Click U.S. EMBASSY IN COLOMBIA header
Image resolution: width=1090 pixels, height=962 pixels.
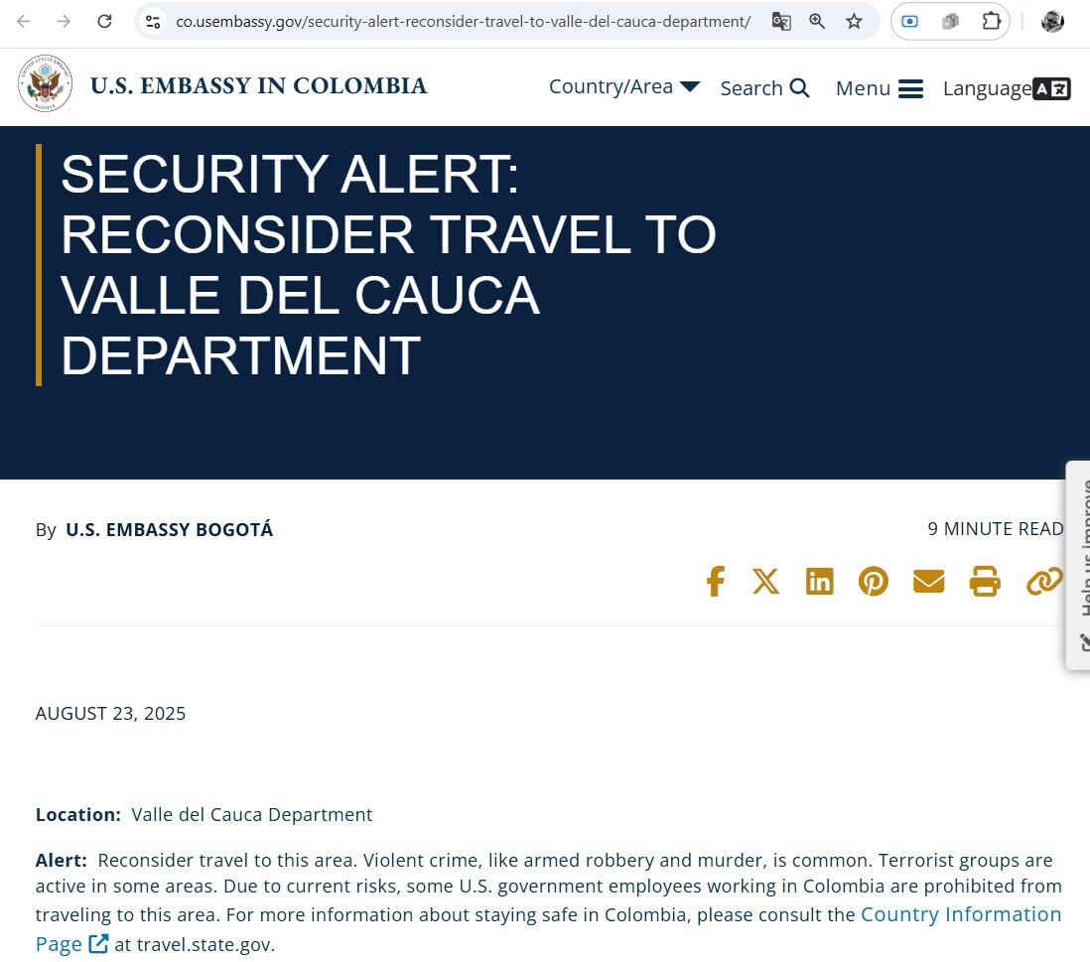260,84
